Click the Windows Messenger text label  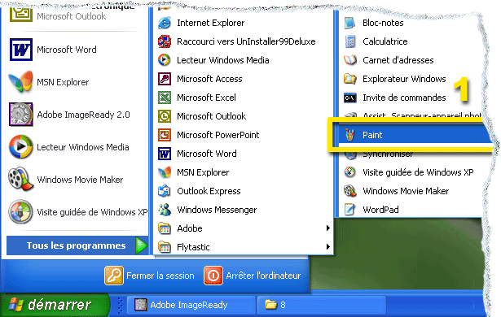(217, 210)
